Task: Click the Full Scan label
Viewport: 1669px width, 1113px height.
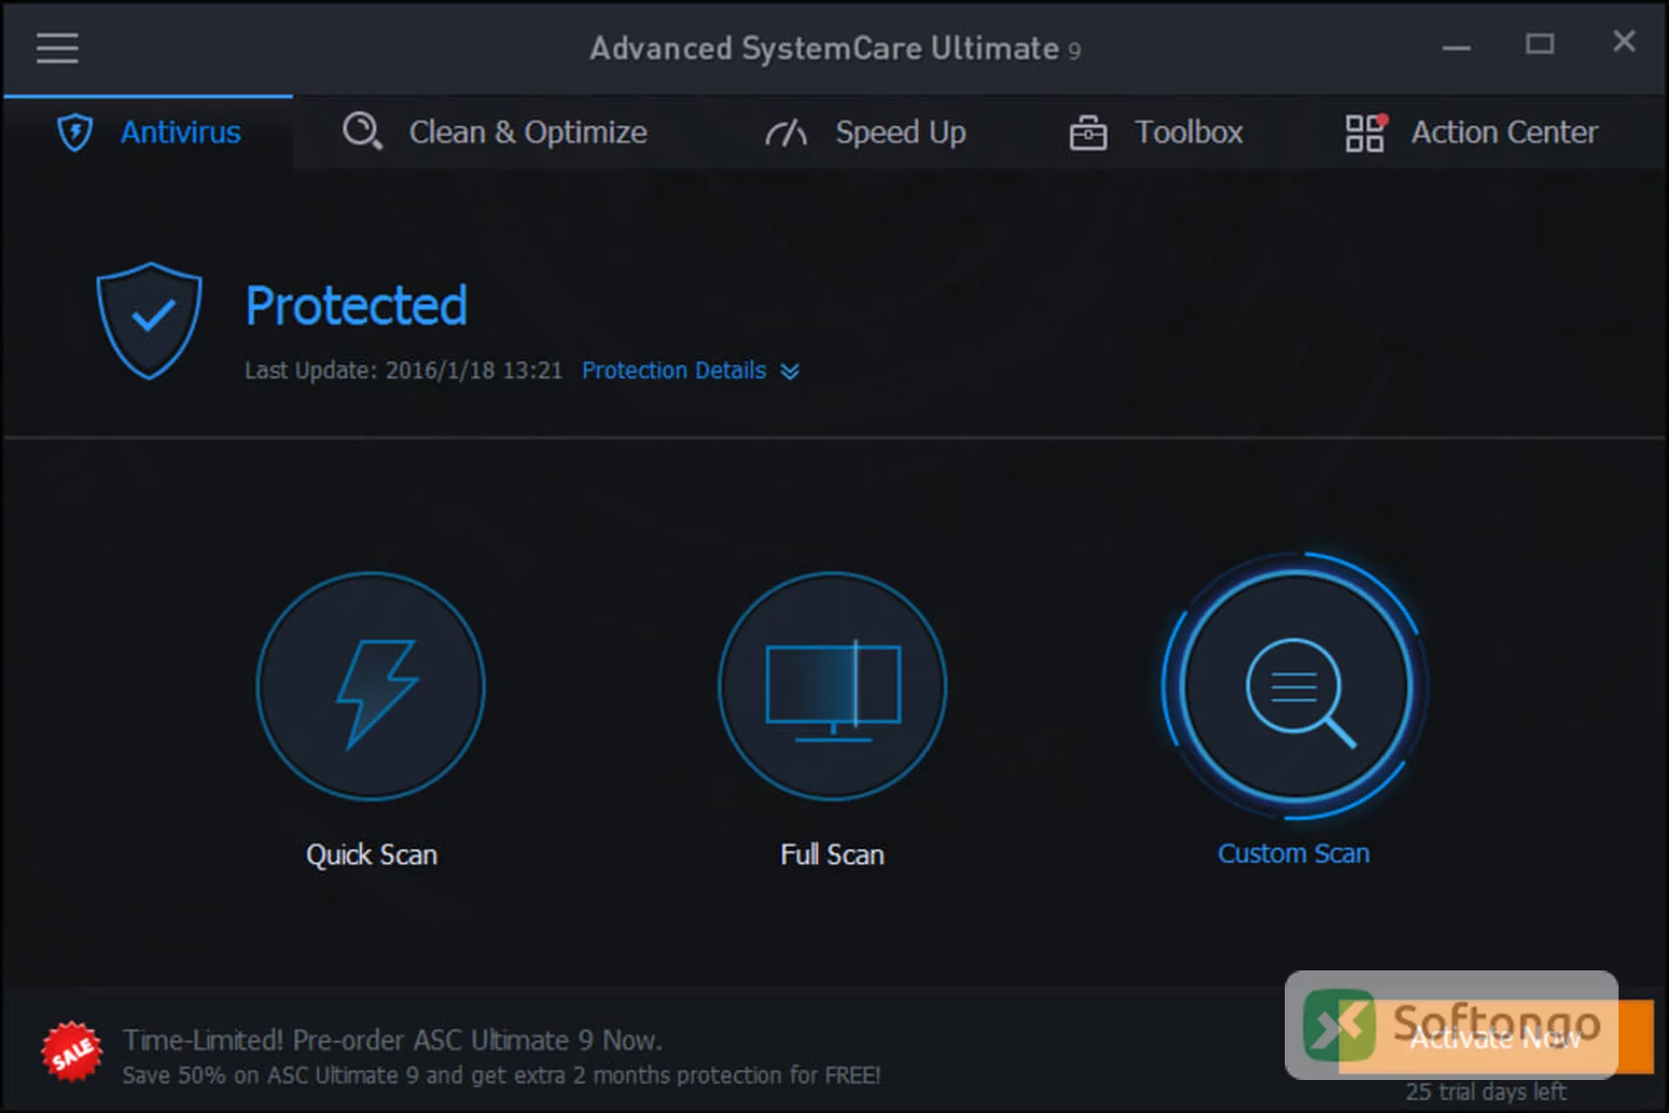Action: coord(832,855)
